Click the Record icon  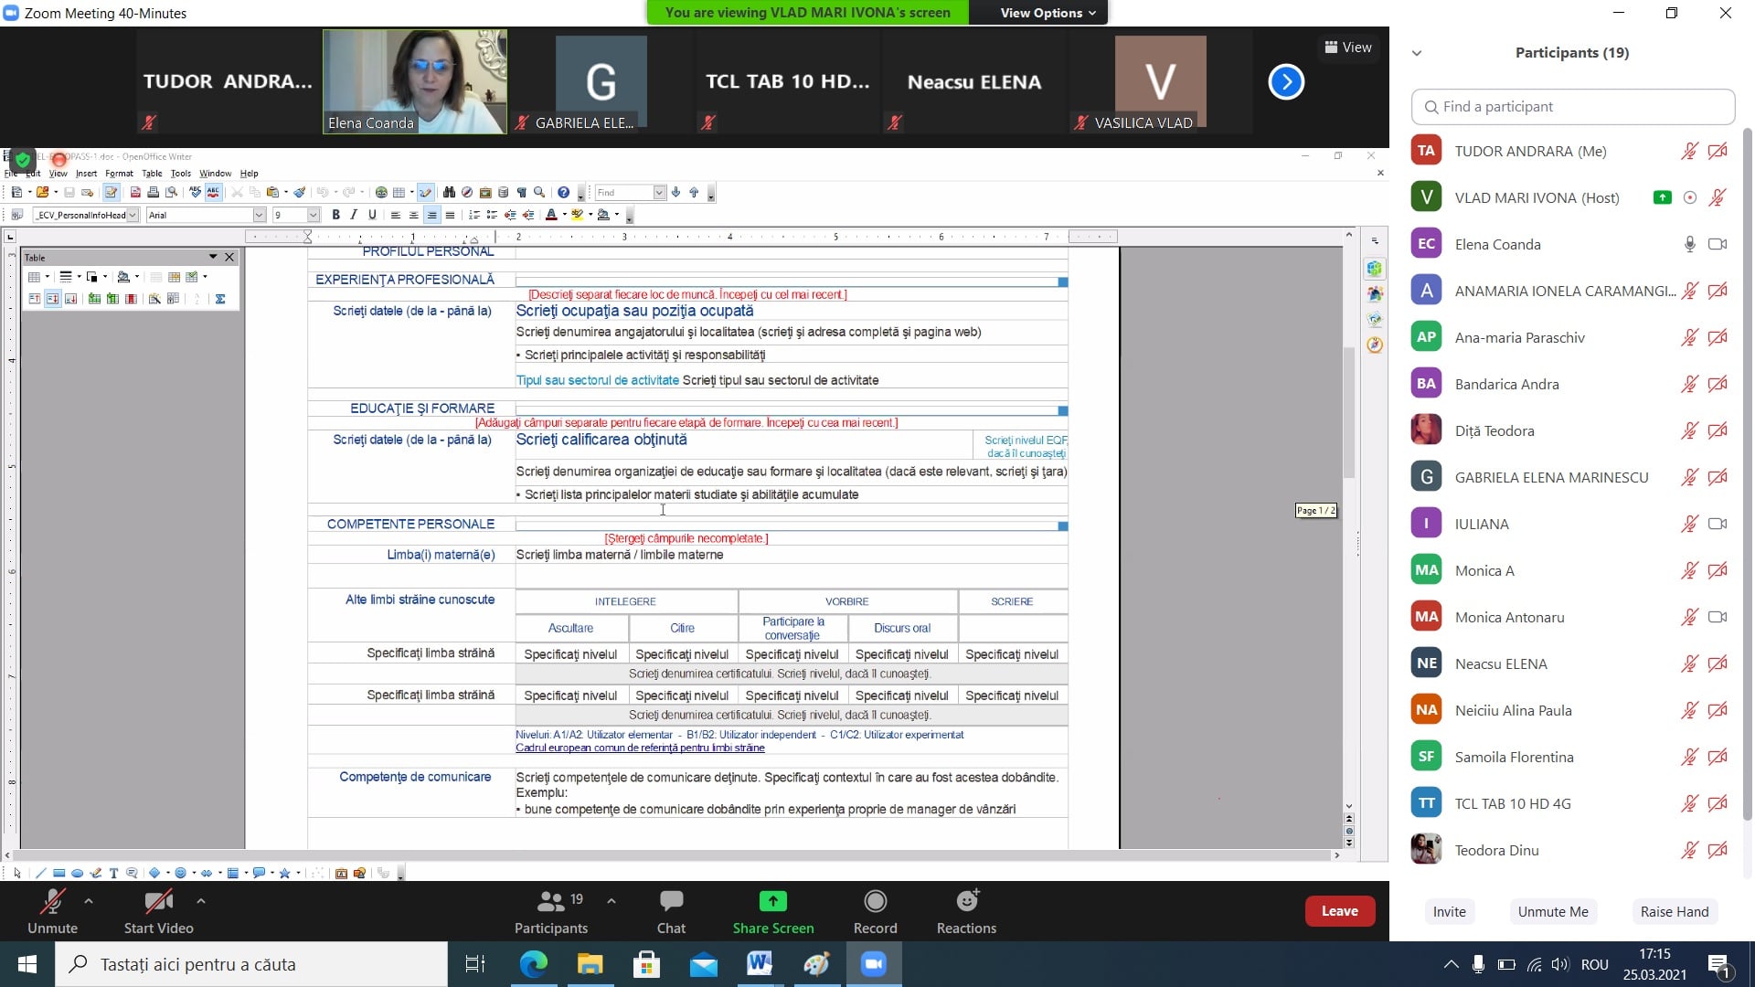[875, 902]
